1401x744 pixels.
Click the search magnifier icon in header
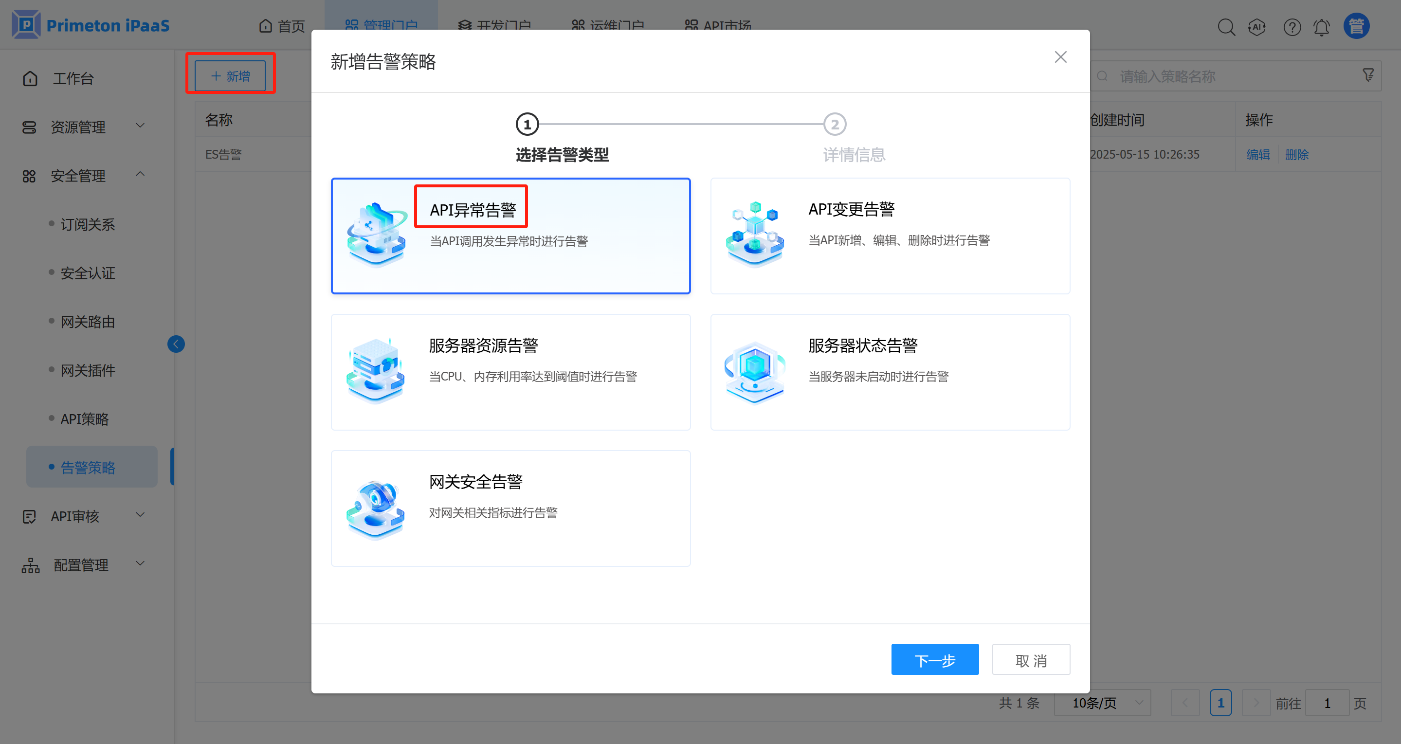click(1226, 27)
